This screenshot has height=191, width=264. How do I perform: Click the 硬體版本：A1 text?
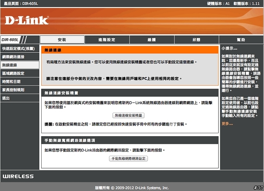coord(218,4)
